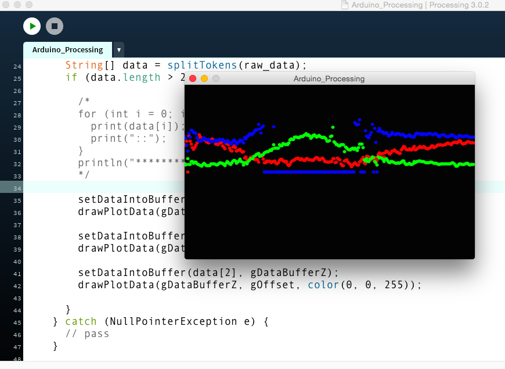Image resolution: width=505 pixels, height=369 pixels.
Task: Click the window title Processing 3.0.2
Action: click(459, 5)
